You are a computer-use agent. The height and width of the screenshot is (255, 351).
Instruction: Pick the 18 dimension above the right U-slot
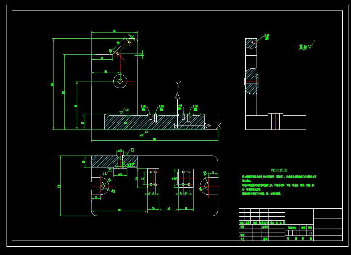(x=213, y=173)
